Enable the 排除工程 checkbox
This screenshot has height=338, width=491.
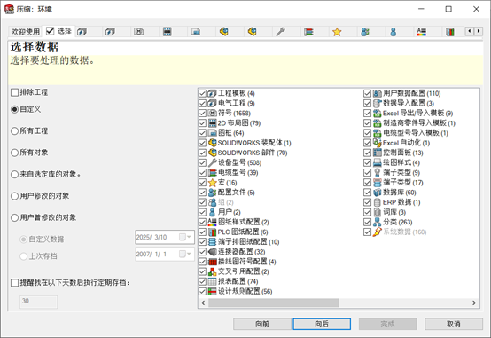pyautogui.click(x=15, y=92)
